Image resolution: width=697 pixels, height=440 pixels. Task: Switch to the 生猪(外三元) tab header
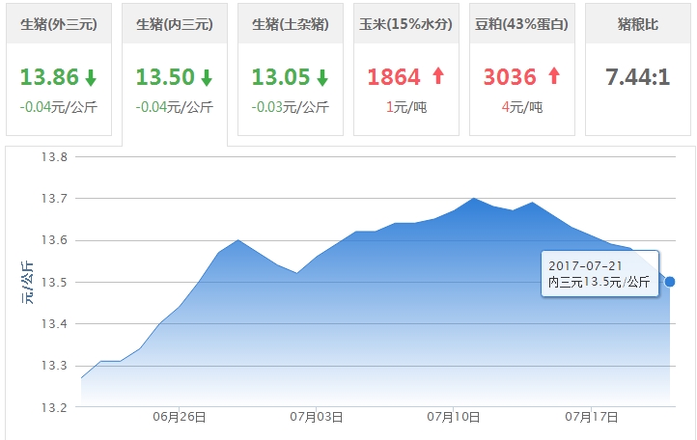click(59, 23)
